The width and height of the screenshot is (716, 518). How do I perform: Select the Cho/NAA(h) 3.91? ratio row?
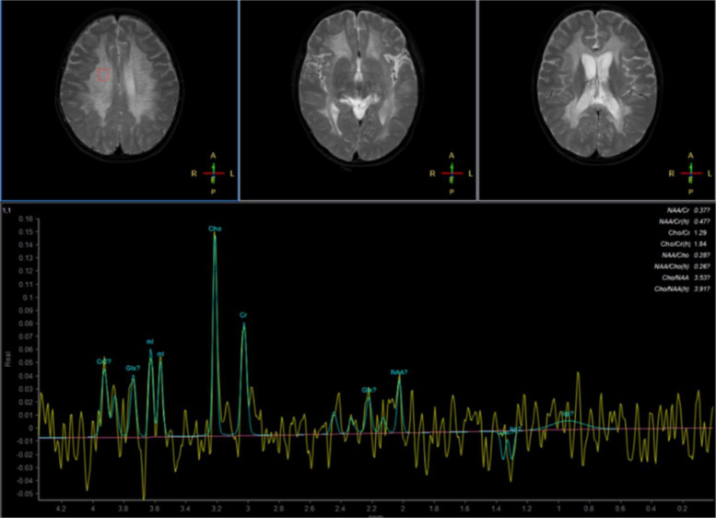[x=682, y=289]
